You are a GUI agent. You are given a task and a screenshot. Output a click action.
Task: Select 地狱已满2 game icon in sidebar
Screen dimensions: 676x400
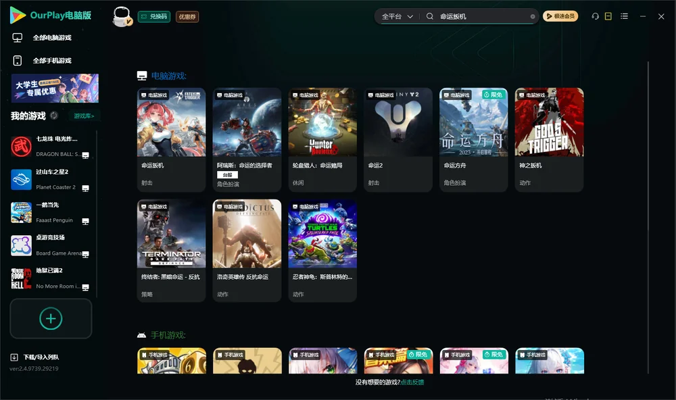[21, 278]
